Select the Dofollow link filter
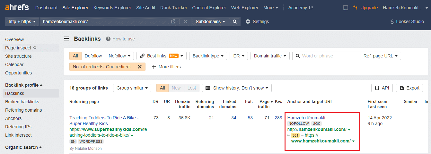The width and height of the screenshot is (431, 154). (93, 56)
